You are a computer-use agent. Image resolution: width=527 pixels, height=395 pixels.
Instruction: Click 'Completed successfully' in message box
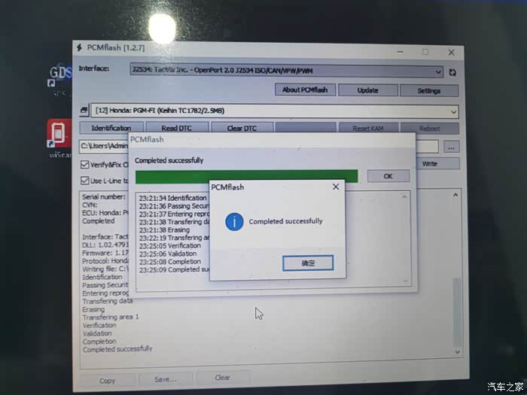coord(285,221)
